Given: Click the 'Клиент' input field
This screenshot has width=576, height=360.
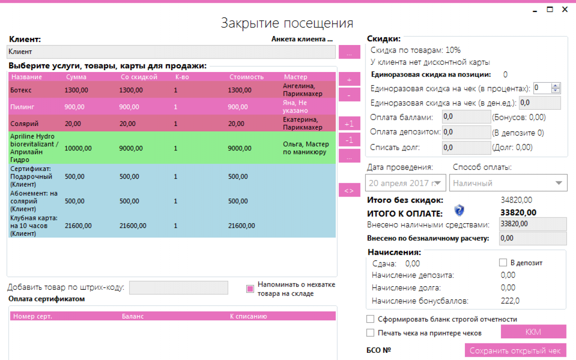Looking at the screenshot, I should 171,52.
